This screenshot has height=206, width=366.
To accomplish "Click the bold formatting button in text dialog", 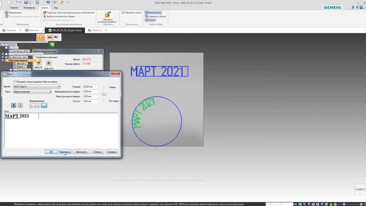I will [x=14, y=105].
